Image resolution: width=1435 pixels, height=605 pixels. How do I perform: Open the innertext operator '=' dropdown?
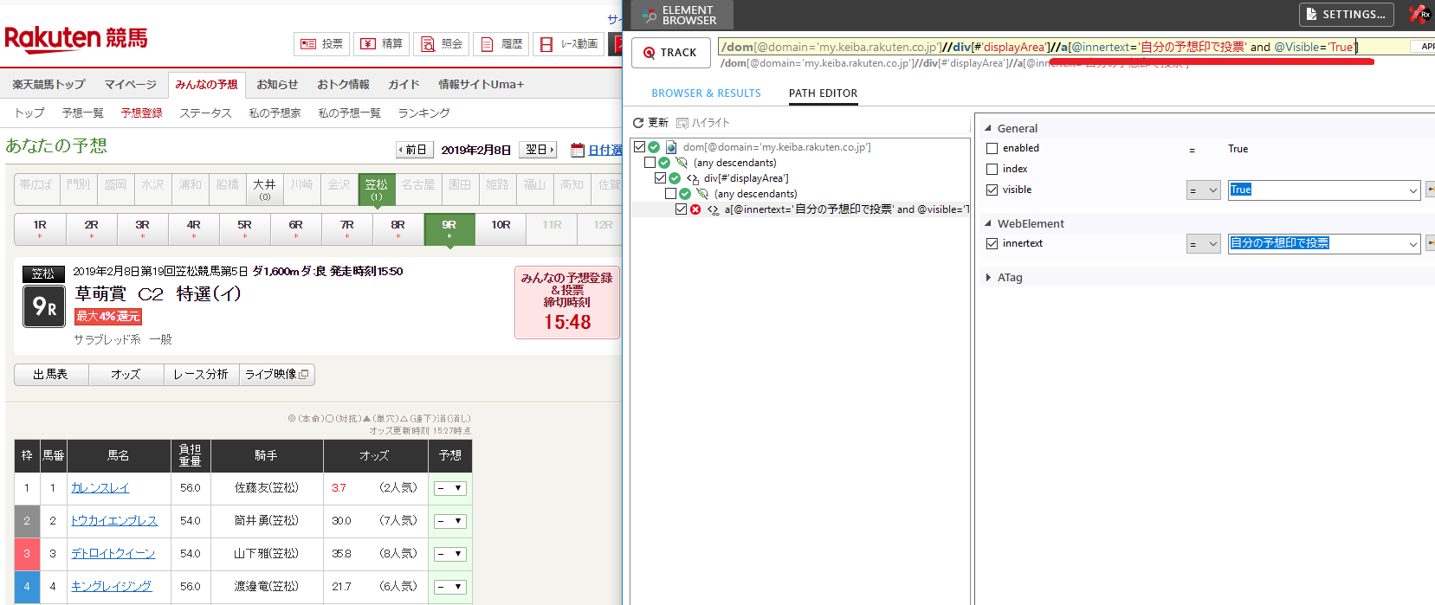click(x=1204, y=244)
